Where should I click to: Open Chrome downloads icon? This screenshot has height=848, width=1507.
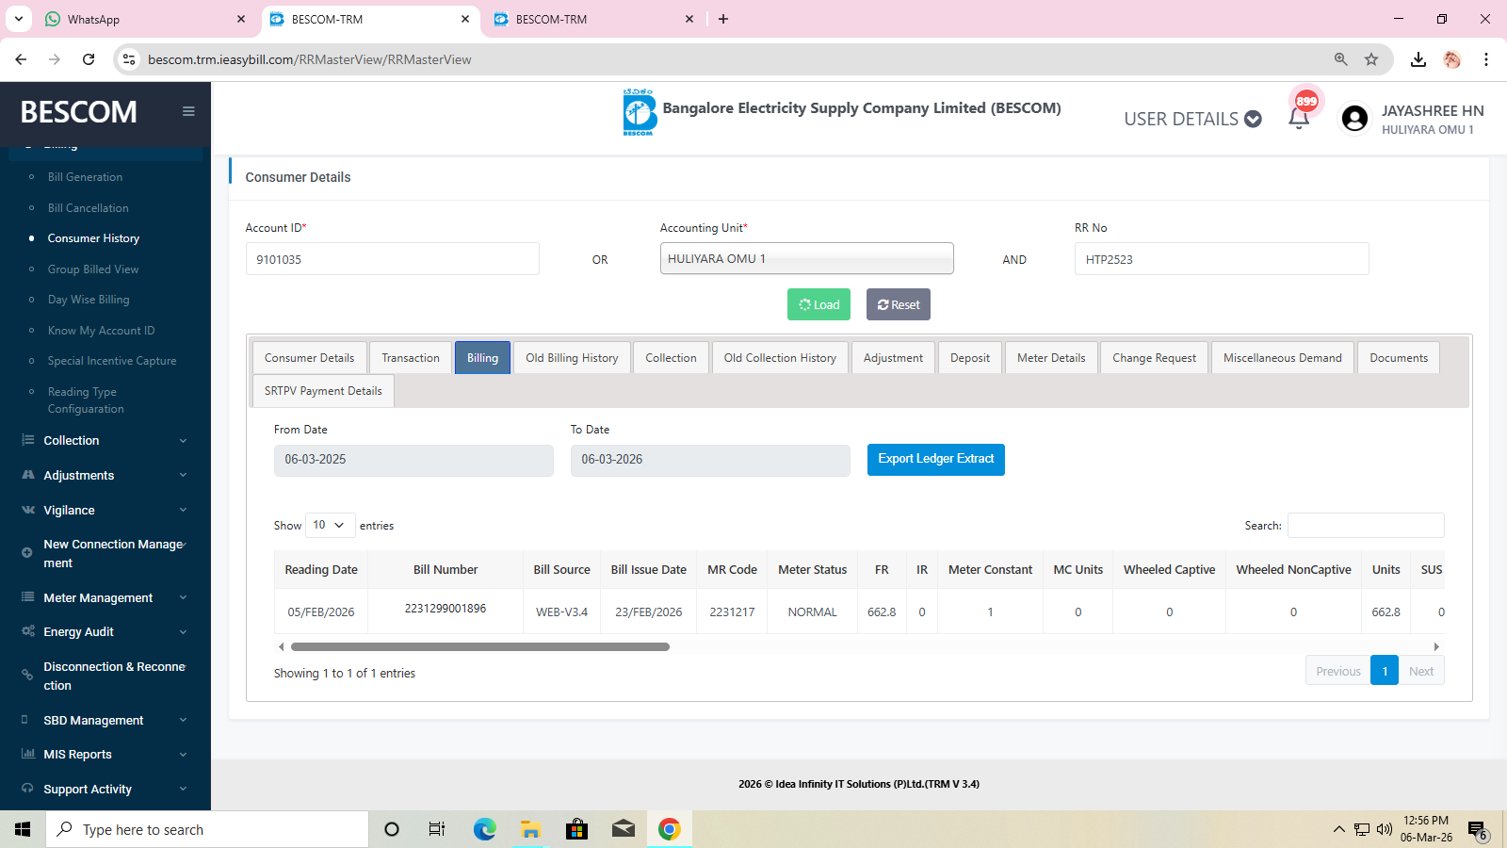tap(1418, 59)
